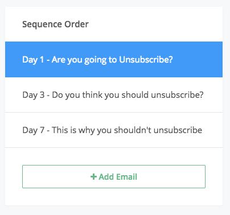Click the 'Add Email' label text
Viewport: 230px width, 215px height.
click(x=118, y=177)
